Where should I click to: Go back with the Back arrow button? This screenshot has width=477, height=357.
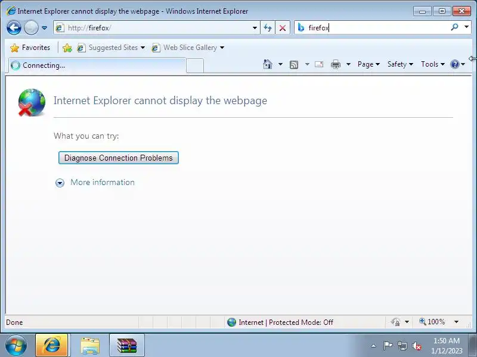(14, 28)
